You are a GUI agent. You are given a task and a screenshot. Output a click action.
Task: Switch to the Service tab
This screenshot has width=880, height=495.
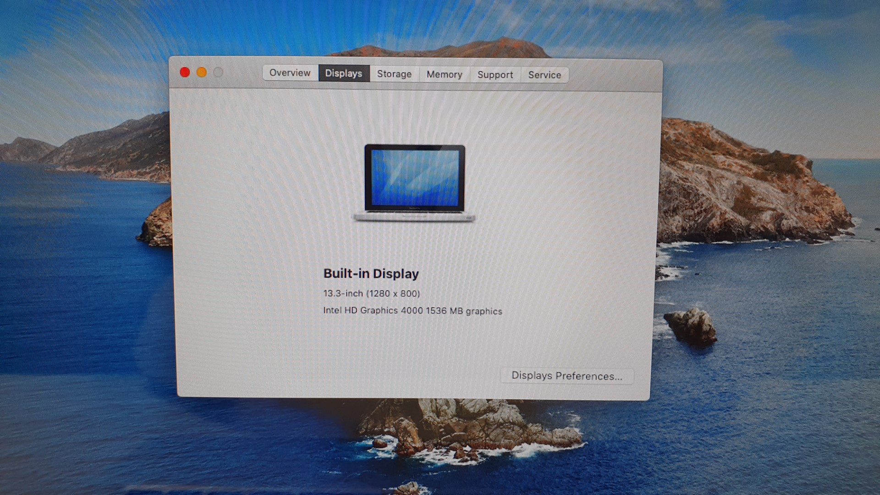[544, 75]
